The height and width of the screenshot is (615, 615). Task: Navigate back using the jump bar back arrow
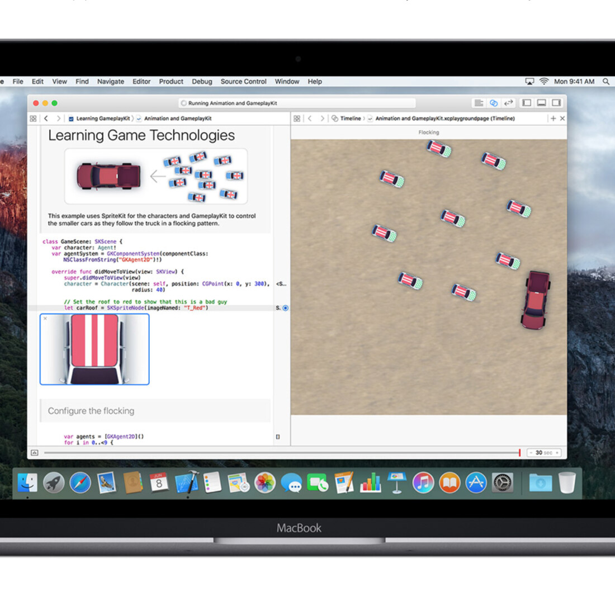pos(46,119)
